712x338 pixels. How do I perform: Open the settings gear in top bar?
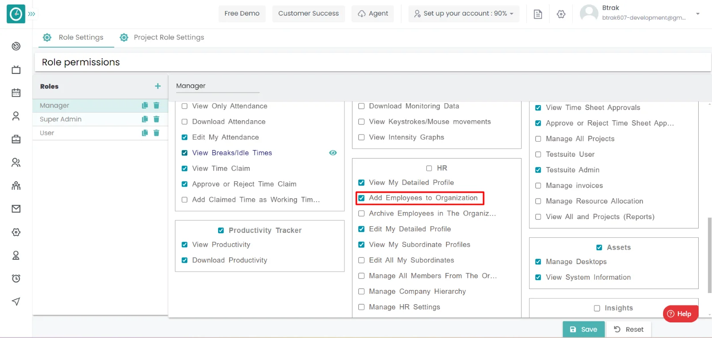[561, 14]
